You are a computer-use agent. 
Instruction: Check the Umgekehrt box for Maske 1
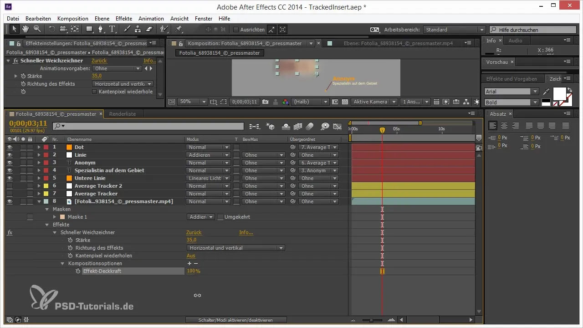220,217
